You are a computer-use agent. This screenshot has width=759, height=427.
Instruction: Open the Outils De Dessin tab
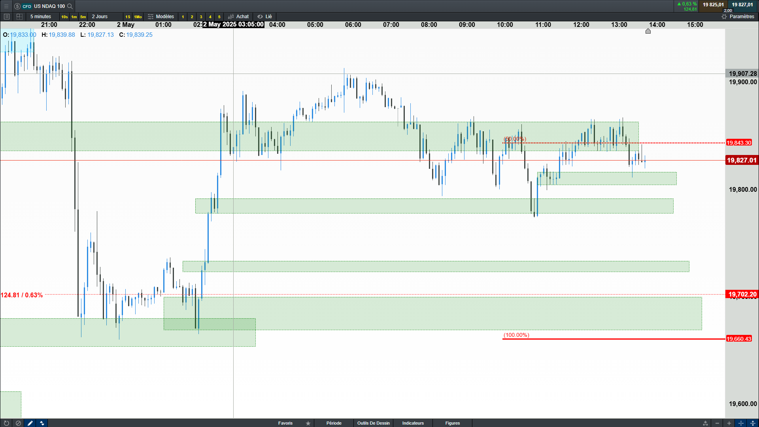pos(373,423)
